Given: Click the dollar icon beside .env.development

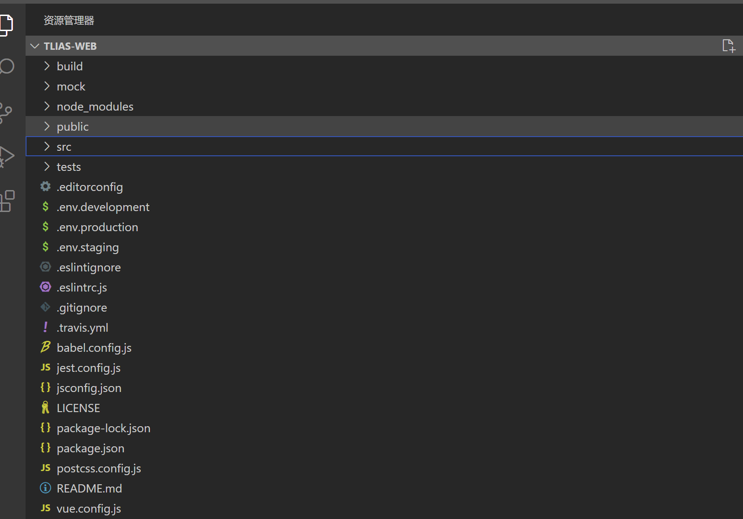Looking at the screenshot, I should 45,207.
